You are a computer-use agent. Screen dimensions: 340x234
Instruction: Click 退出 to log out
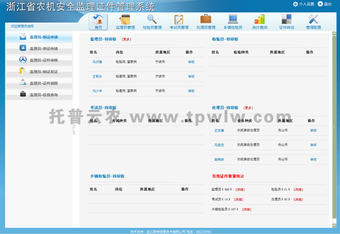point(325,4)
